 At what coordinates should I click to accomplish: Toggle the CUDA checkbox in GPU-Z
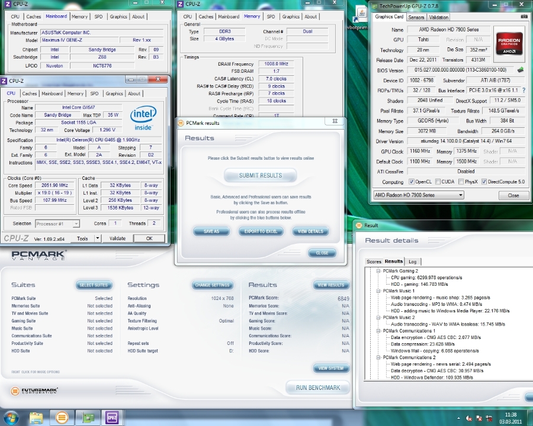pyautogui.click(x=438, y=182)
